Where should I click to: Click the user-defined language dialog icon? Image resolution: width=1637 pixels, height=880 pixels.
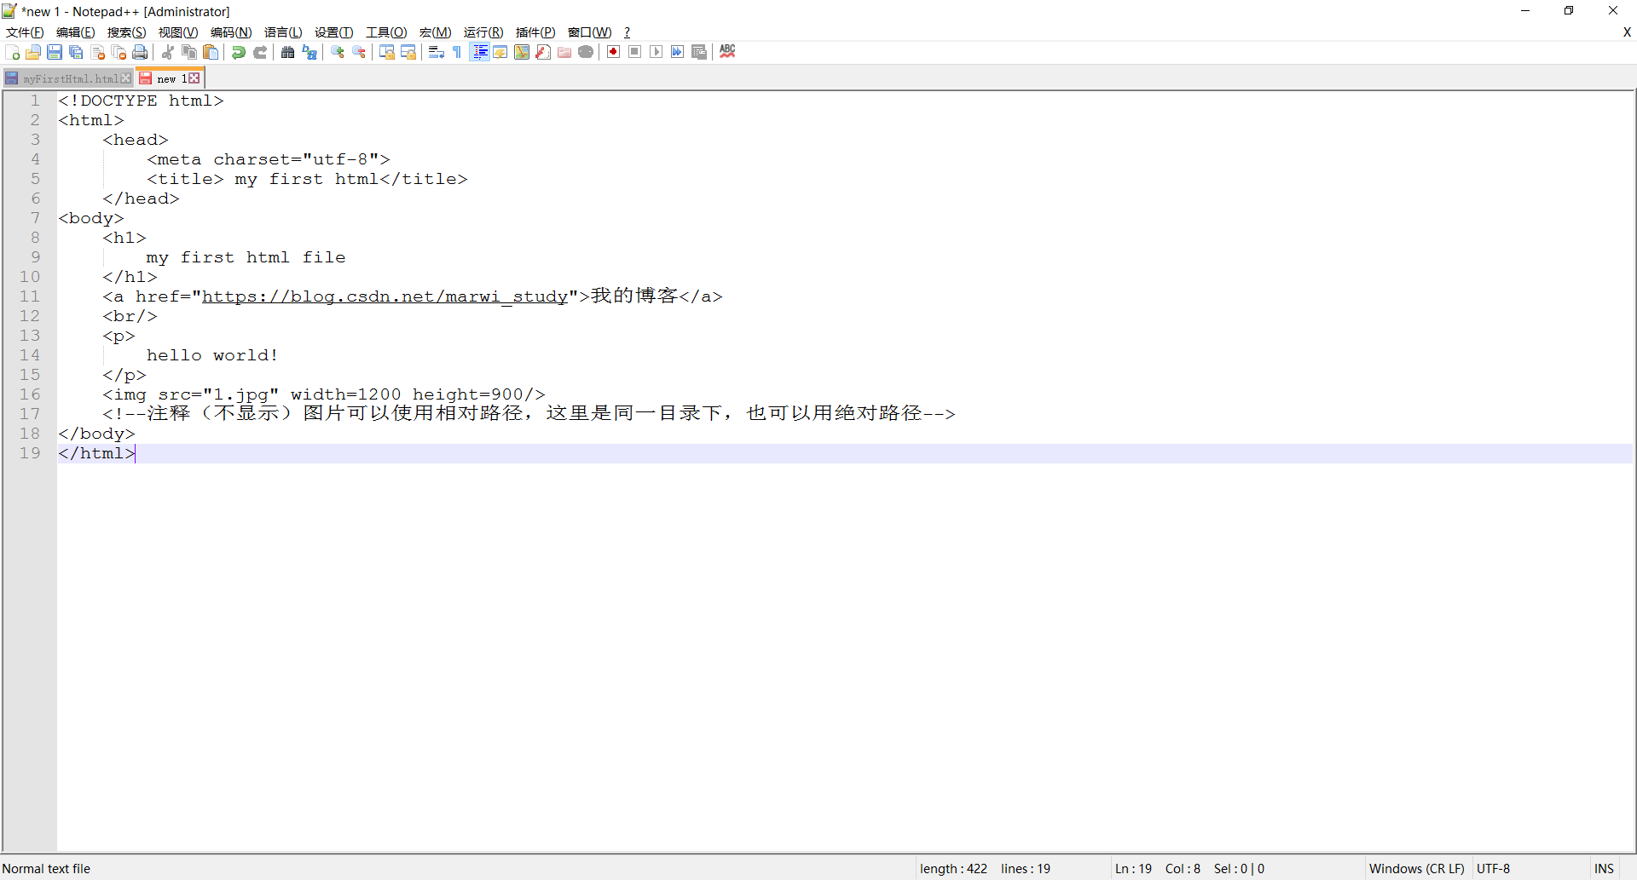(500, 52)
